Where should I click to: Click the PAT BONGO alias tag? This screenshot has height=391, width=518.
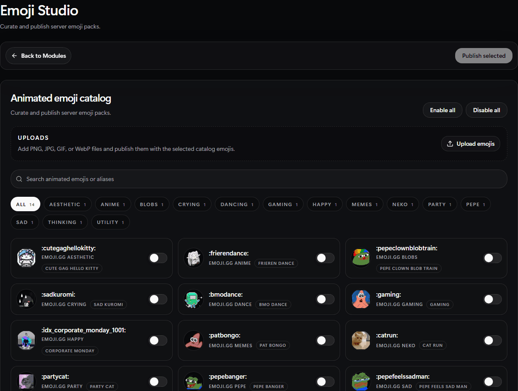click(273, 346)
